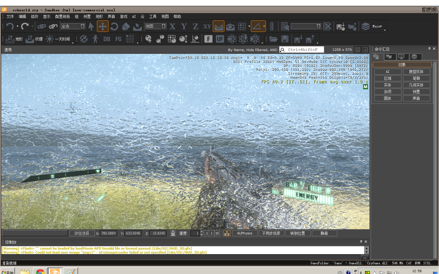Open the named selection set combo box

(306, 26)
